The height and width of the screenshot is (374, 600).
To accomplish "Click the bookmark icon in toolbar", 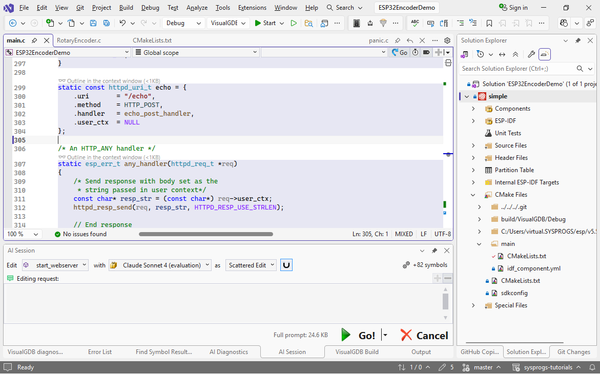I will pyautogui.click(x=489, y=23).
